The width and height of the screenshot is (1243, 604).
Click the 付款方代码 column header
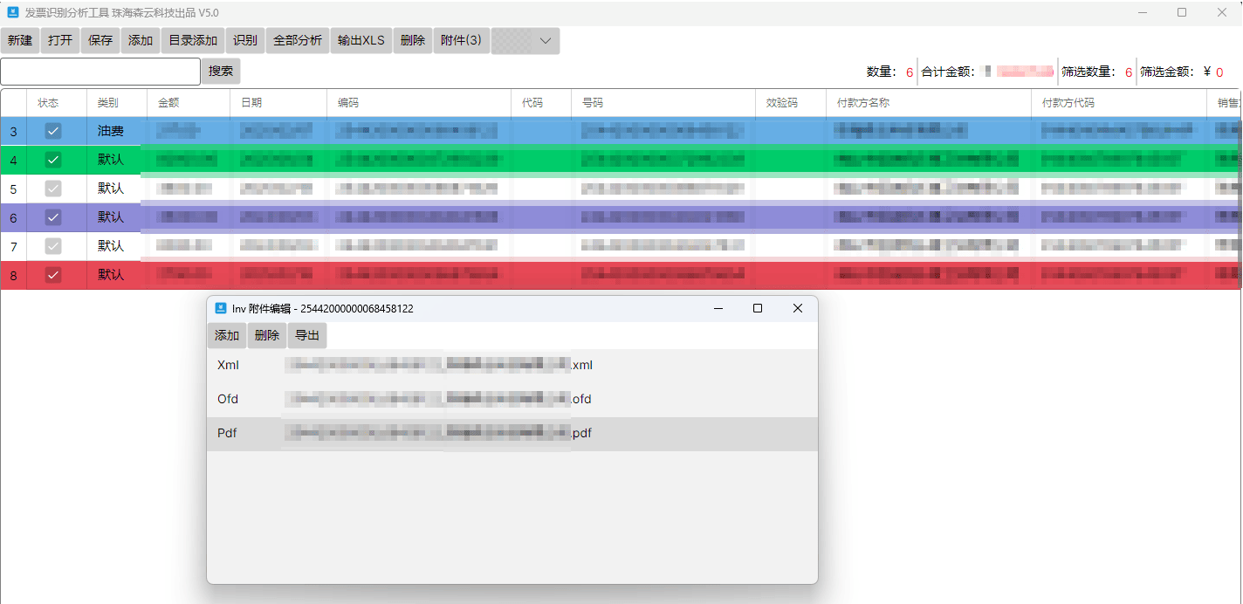[1119, 103]
